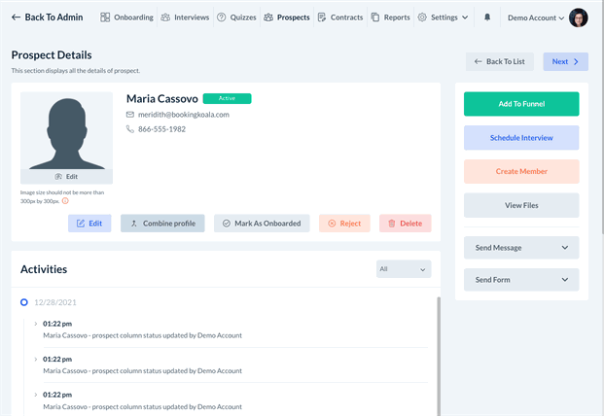The height and width of the screenshot is (416, 604).
Task: Open the Onboarding menu item
Action: (x=126, y=17)
